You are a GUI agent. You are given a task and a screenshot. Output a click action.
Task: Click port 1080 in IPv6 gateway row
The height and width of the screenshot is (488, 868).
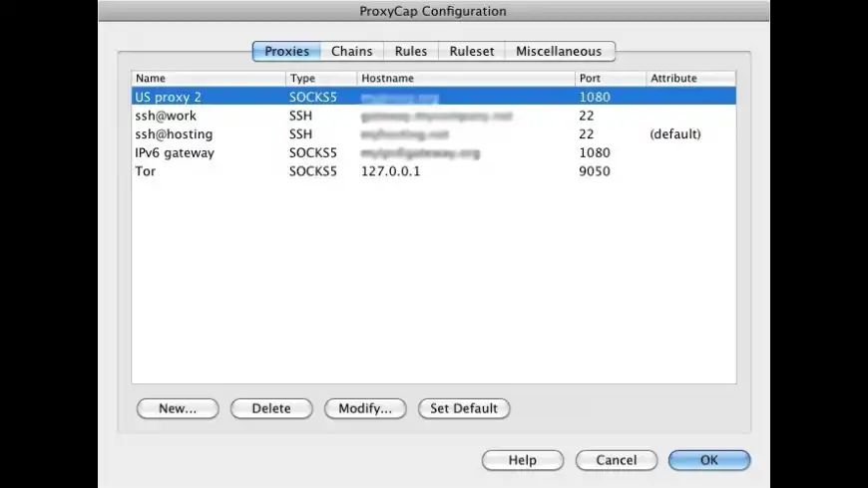pyautogui.click(x=595, y=152)
